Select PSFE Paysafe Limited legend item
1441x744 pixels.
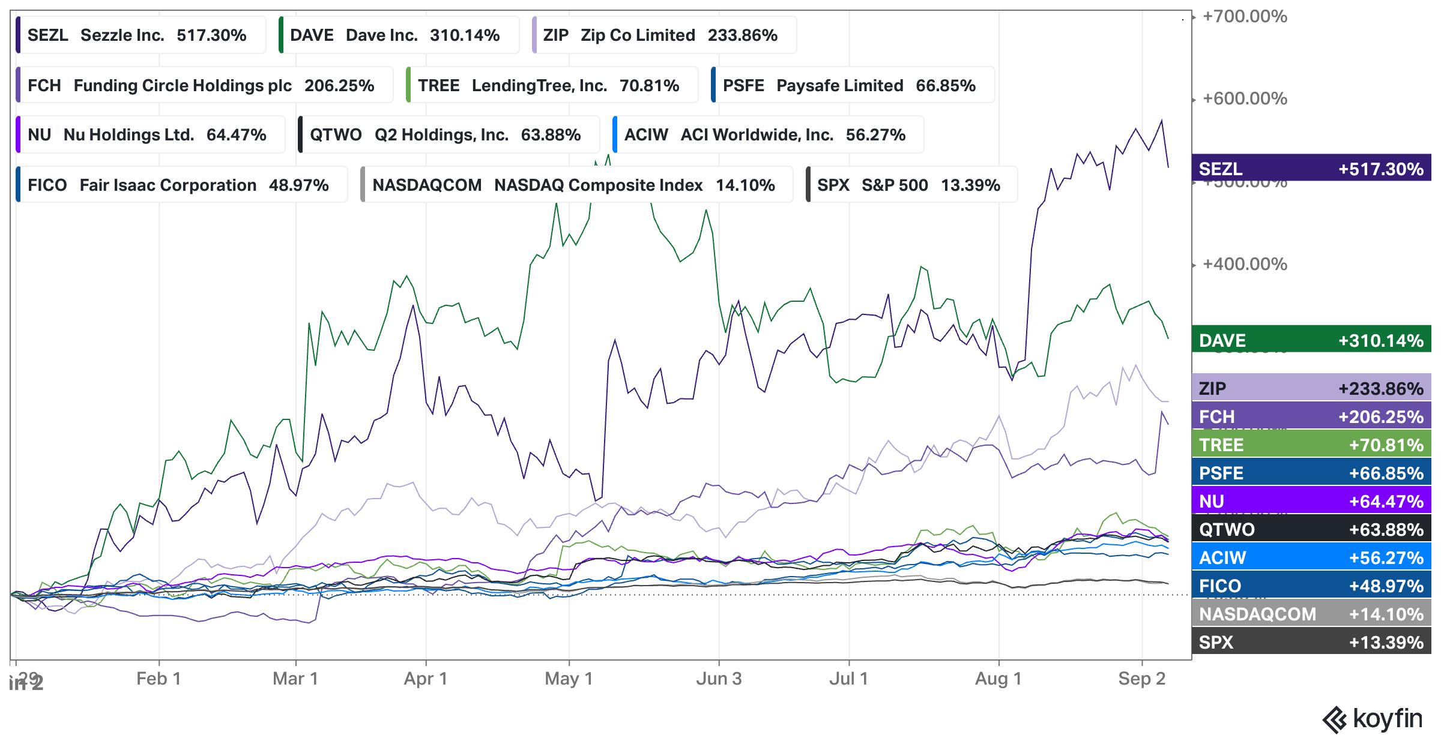tap(853, 85)
